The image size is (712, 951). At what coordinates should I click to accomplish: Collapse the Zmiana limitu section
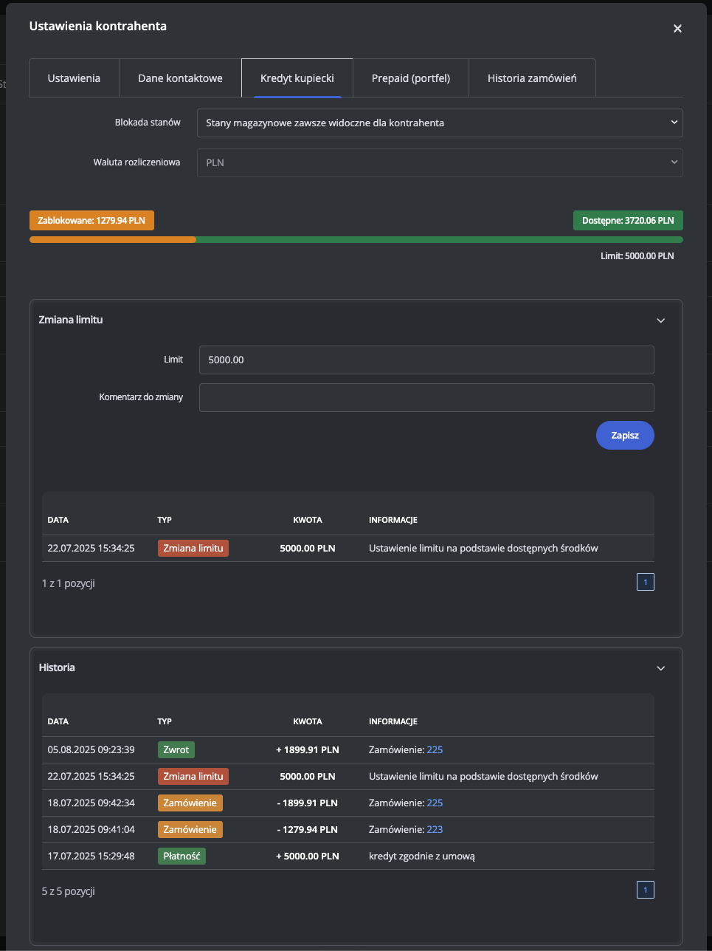click(660, 320)
